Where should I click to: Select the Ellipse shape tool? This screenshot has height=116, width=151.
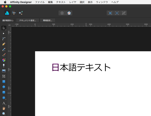click(x=4, y=87)
